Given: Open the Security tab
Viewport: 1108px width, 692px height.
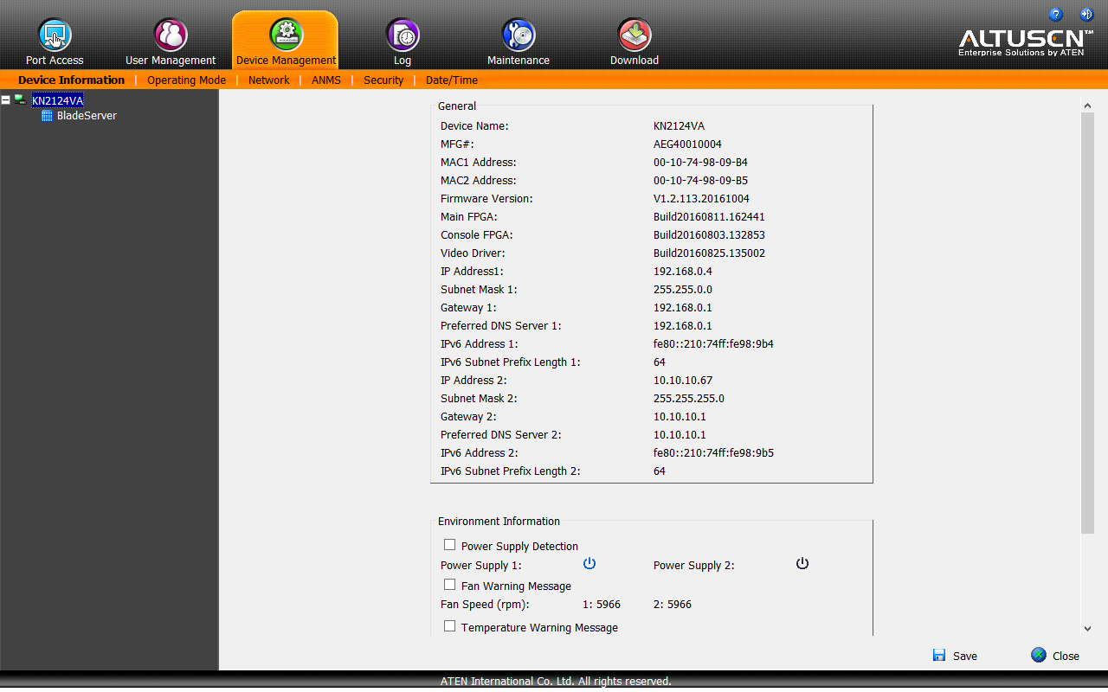Looking at the screenshot, I should click(x=383, y=80).
